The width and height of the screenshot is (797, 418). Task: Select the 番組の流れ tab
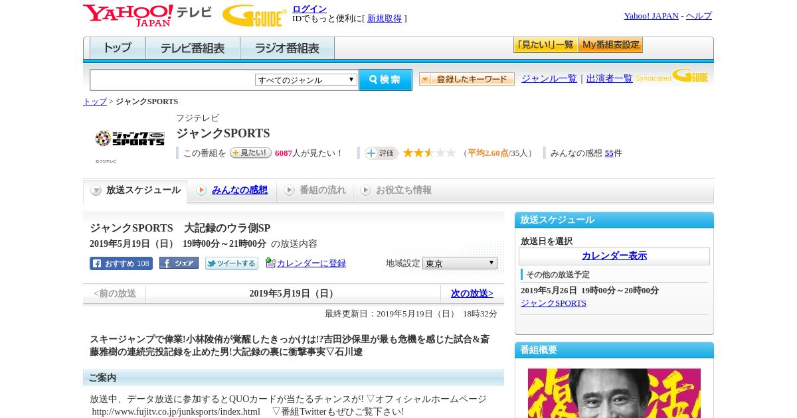tap(315, 190)
